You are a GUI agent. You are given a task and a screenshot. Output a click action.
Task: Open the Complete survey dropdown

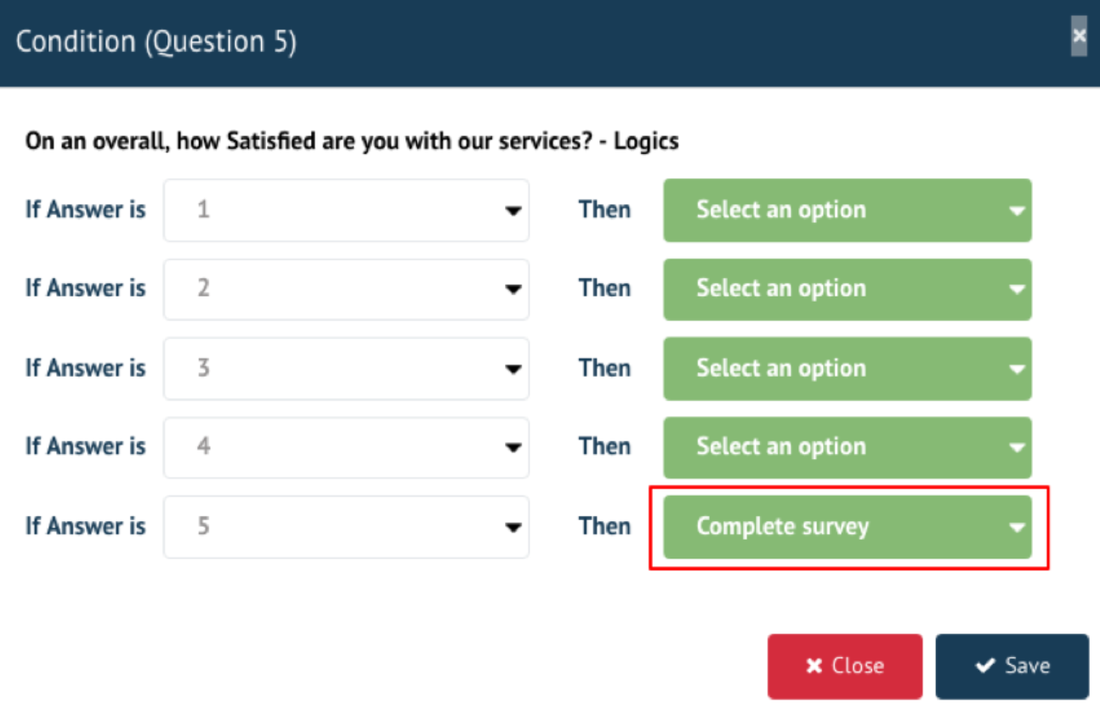[847, 527]
